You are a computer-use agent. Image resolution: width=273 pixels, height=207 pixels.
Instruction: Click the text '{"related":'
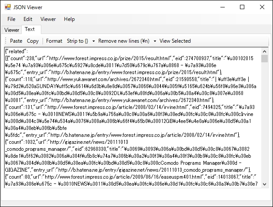point(17,51)
